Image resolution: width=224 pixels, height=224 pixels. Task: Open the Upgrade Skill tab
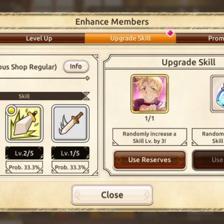click(x=130, y=38)
